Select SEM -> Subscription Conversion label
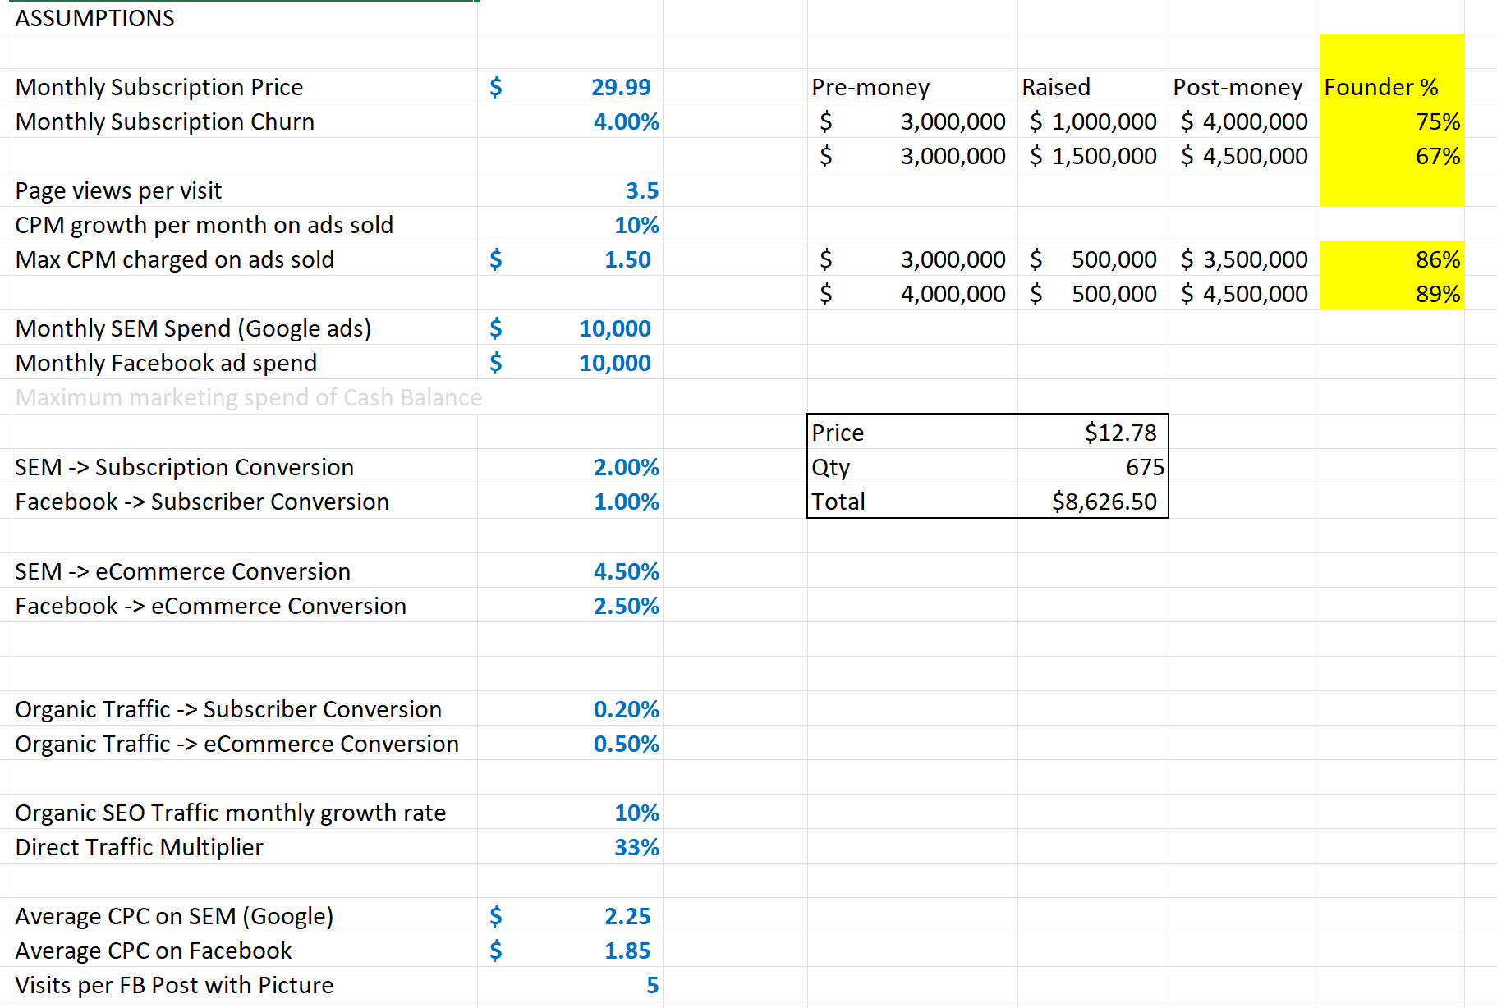Viewport: 1497px width, 1008px height. (243, 466)
